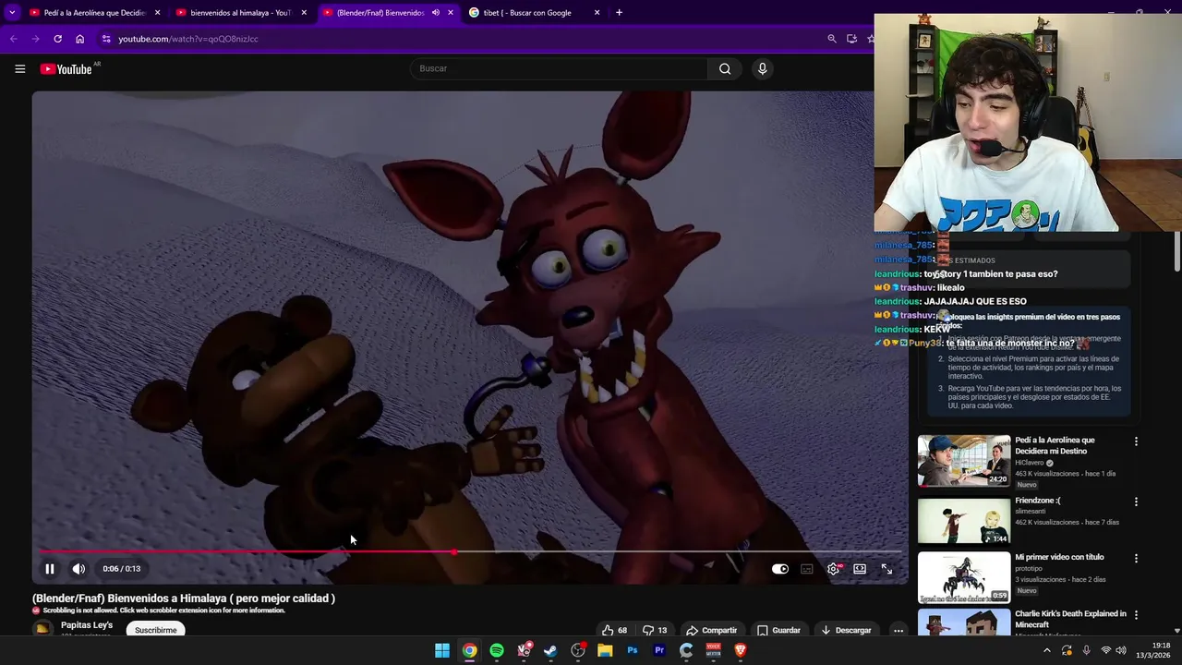Click the Compartir share button

pyautogui.click(x=711, y=630)
